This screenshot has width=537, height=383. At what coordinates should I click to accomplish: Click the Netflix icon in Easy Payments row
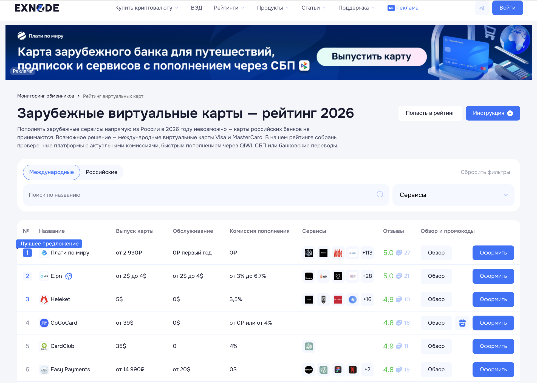[x=352, y=370]
